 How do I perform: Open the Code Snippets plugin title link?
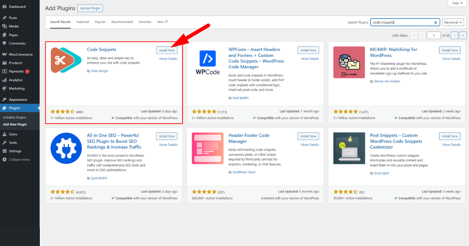tap(102, 50)
